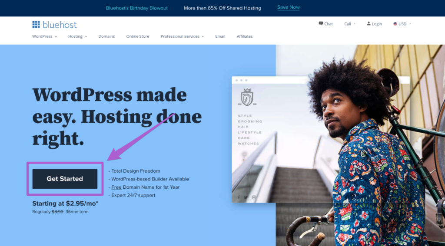Click GROOMING in the mockup menu
Viewport: 445px width, 246px height.
click(250, 121)
